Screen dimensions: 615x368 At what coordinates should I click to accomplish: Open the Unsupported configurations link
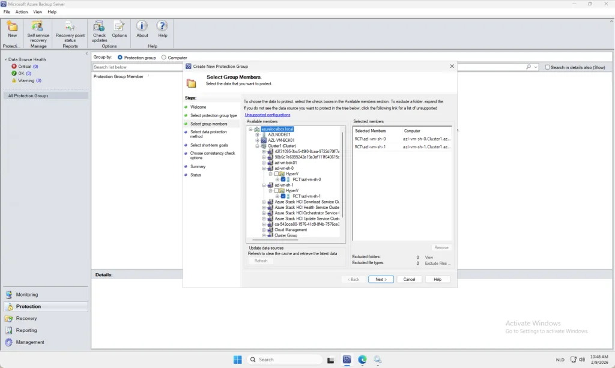click(x=267, y=115)
